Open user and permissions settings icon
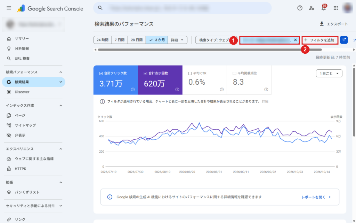356x223 pixels. [311, 8]
